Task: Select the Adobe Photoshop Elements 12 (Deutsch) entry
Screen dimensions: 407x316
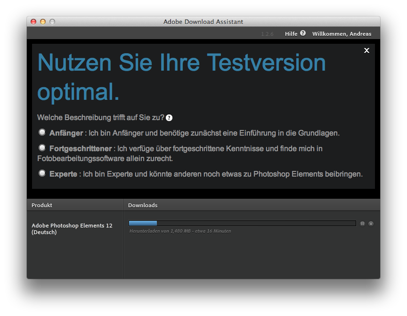Action: click(72, 229)
